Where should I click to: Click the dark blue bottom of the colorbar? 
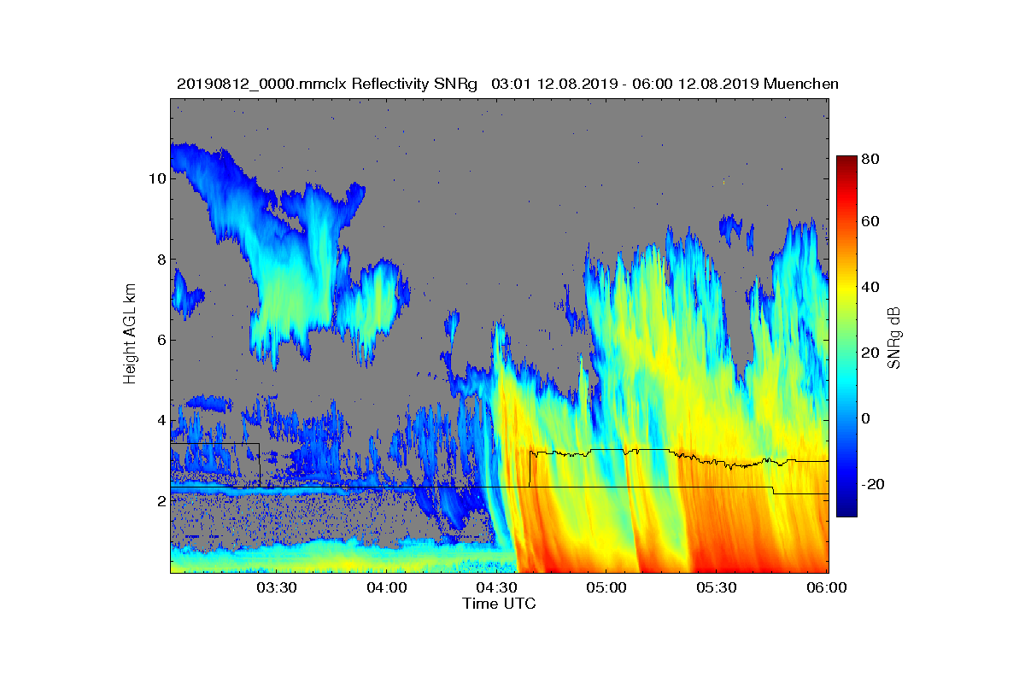(846, 510)
